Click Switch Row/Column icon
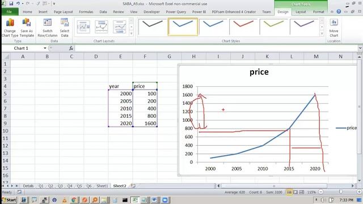Viewport: 363px width, 204px height. coord(48,28)
